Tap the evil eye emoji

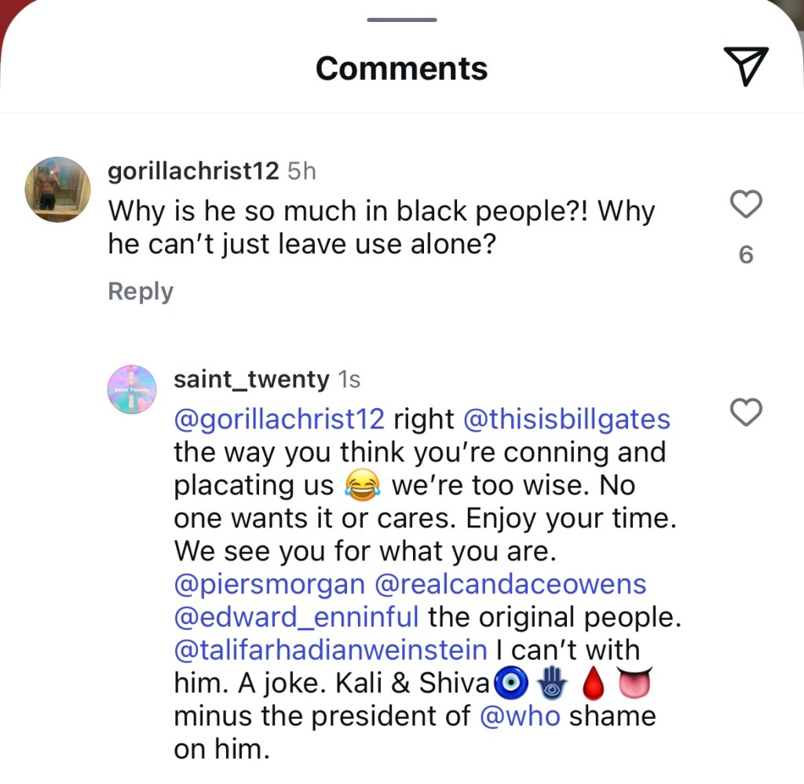[511, 683]
